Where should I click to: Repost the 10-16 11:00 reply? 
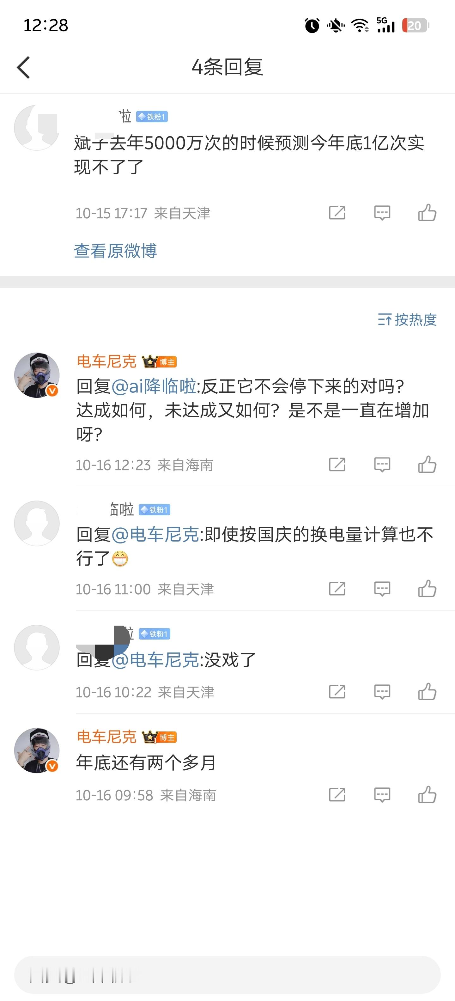tap(337, 589)
